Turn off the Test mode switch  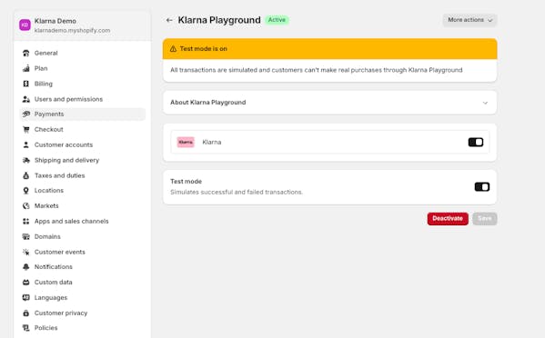481,186
